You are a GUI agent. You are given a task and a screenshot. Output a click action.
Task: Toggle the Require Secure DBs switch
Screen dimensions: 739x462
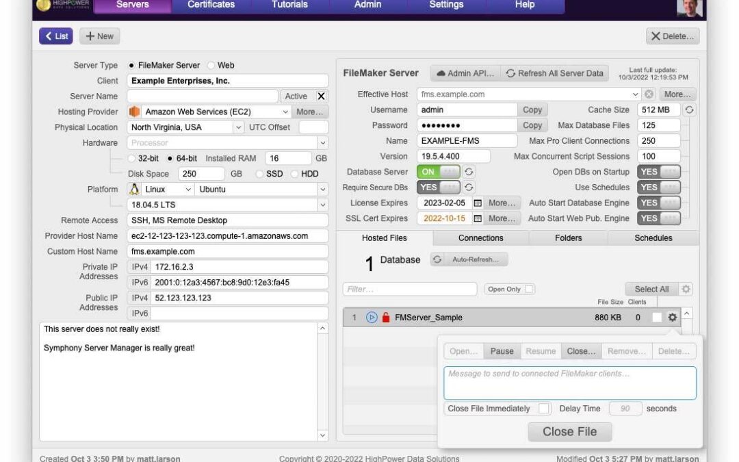pos(439,188)
